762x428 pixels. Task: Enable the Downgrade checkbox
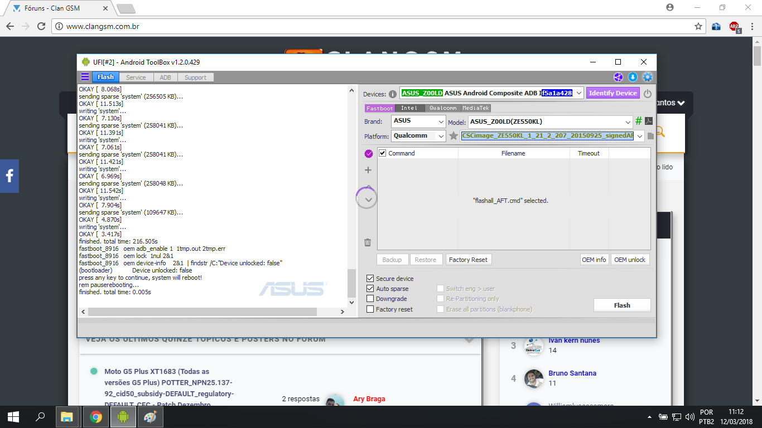click(370, 299)
